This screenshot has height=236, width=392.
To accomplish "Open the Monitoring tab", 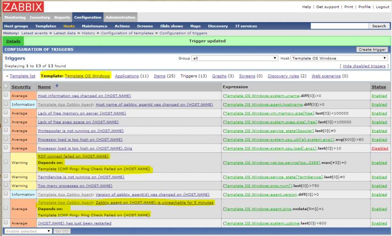I will coord(15,17).
